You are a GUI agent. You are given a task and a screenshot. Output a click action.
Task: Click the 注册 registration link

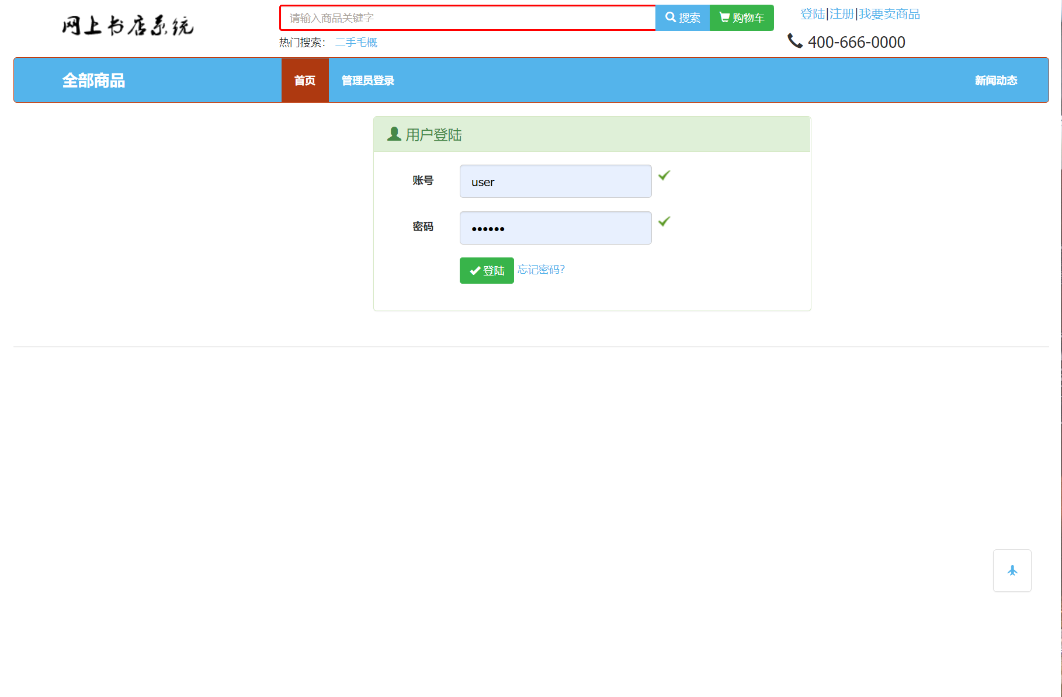tap(841, 14)
